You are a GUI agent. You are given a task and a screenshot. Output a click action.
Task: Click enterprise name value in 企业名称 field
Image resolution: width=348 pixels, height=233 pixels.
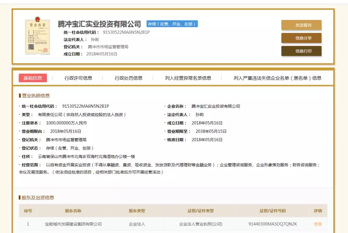pos(216,106)
